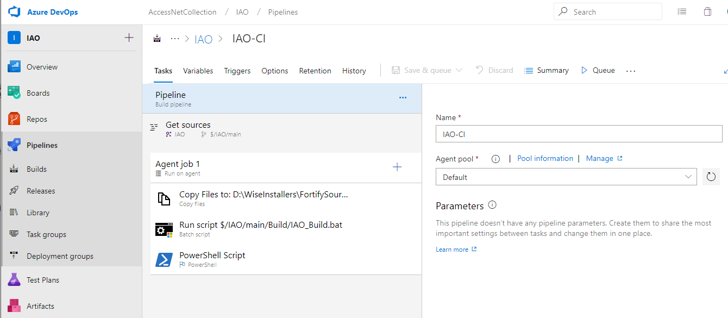The width and height of the screenshot is (728, 318).
Task: Click the "$/IAO/main" source path text
Action: click(x=225, y=134)
